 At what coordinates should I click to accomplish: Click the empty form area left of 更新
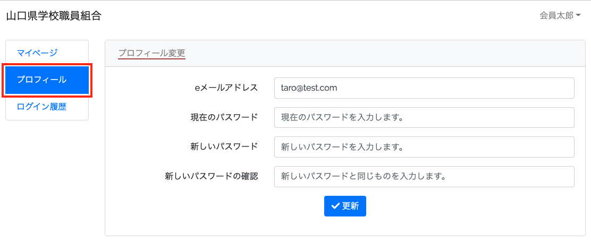[213, 206]
